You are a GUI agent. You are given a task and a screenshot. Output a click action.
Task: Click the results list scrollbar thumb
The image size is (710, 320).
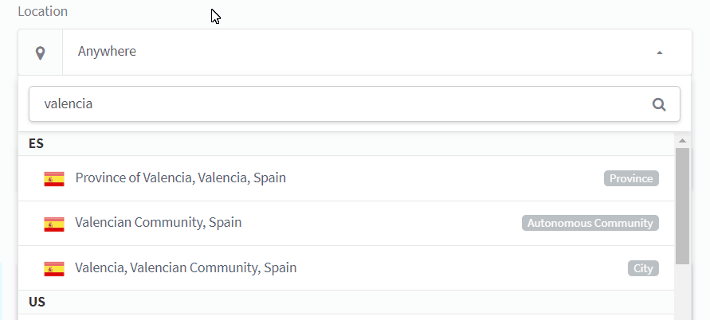tap(682, 205)
